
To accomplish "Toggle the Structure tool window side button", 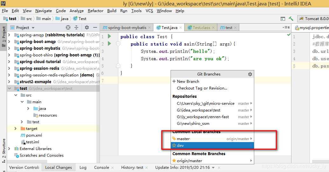I will (x=3, y=150).
